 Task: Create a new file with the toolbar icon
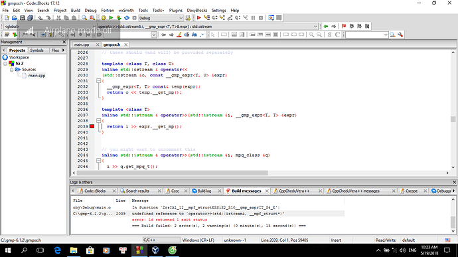tap(7, 18)
